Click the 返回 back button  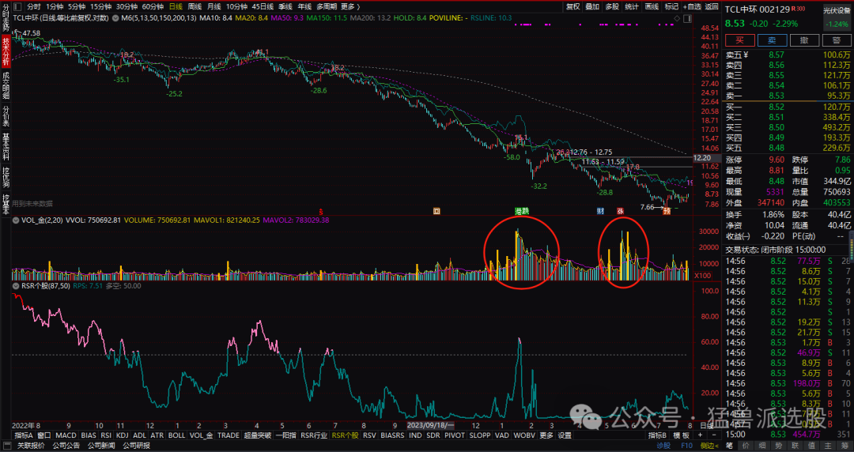[712, 6]
